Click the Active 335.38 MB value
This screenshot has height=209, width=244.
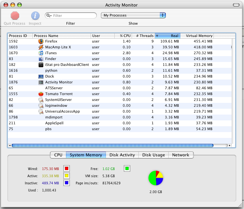50,176
